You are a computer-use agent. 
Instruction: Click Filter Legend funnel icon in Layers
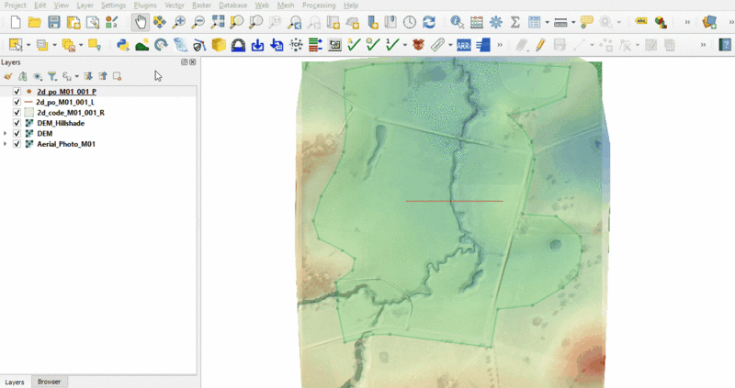coord(51,76)
